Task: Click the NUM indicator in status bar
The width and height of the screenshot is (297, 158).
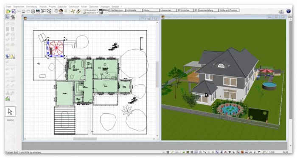Action: coord(285,152)
